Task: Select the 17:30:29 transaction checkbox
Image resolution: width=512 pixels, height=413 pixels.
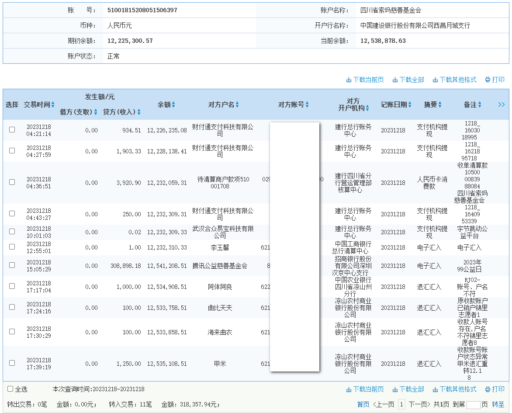Action: [12, 332]
